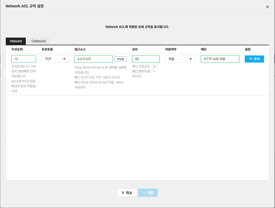Switch to the Inbound tab
The image size is (275, 208).
[16, 41]
